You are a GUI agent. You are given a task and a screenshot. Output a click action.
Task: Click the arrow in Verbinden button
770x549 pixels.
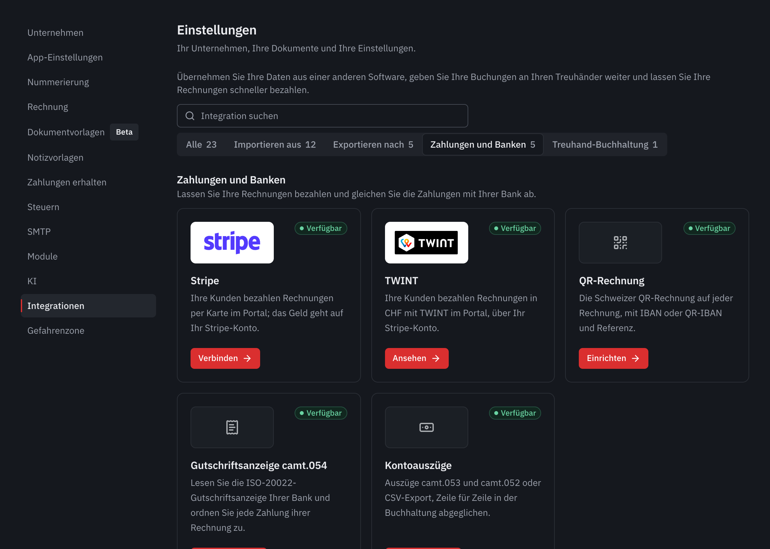[247, 358]
